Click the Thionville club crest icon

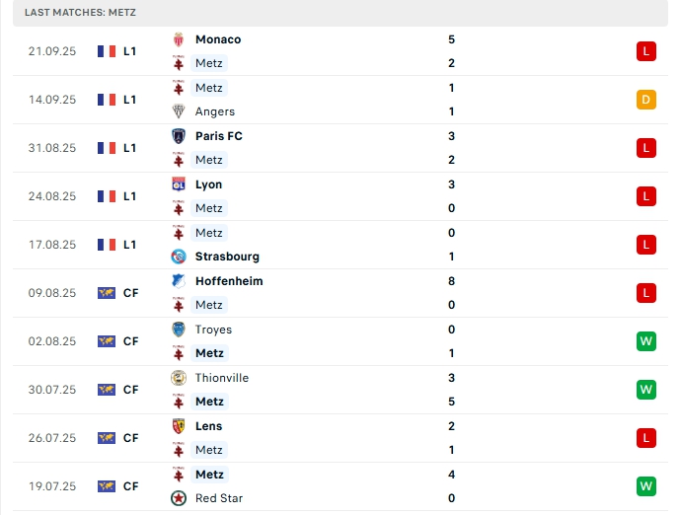click(179, 378)
